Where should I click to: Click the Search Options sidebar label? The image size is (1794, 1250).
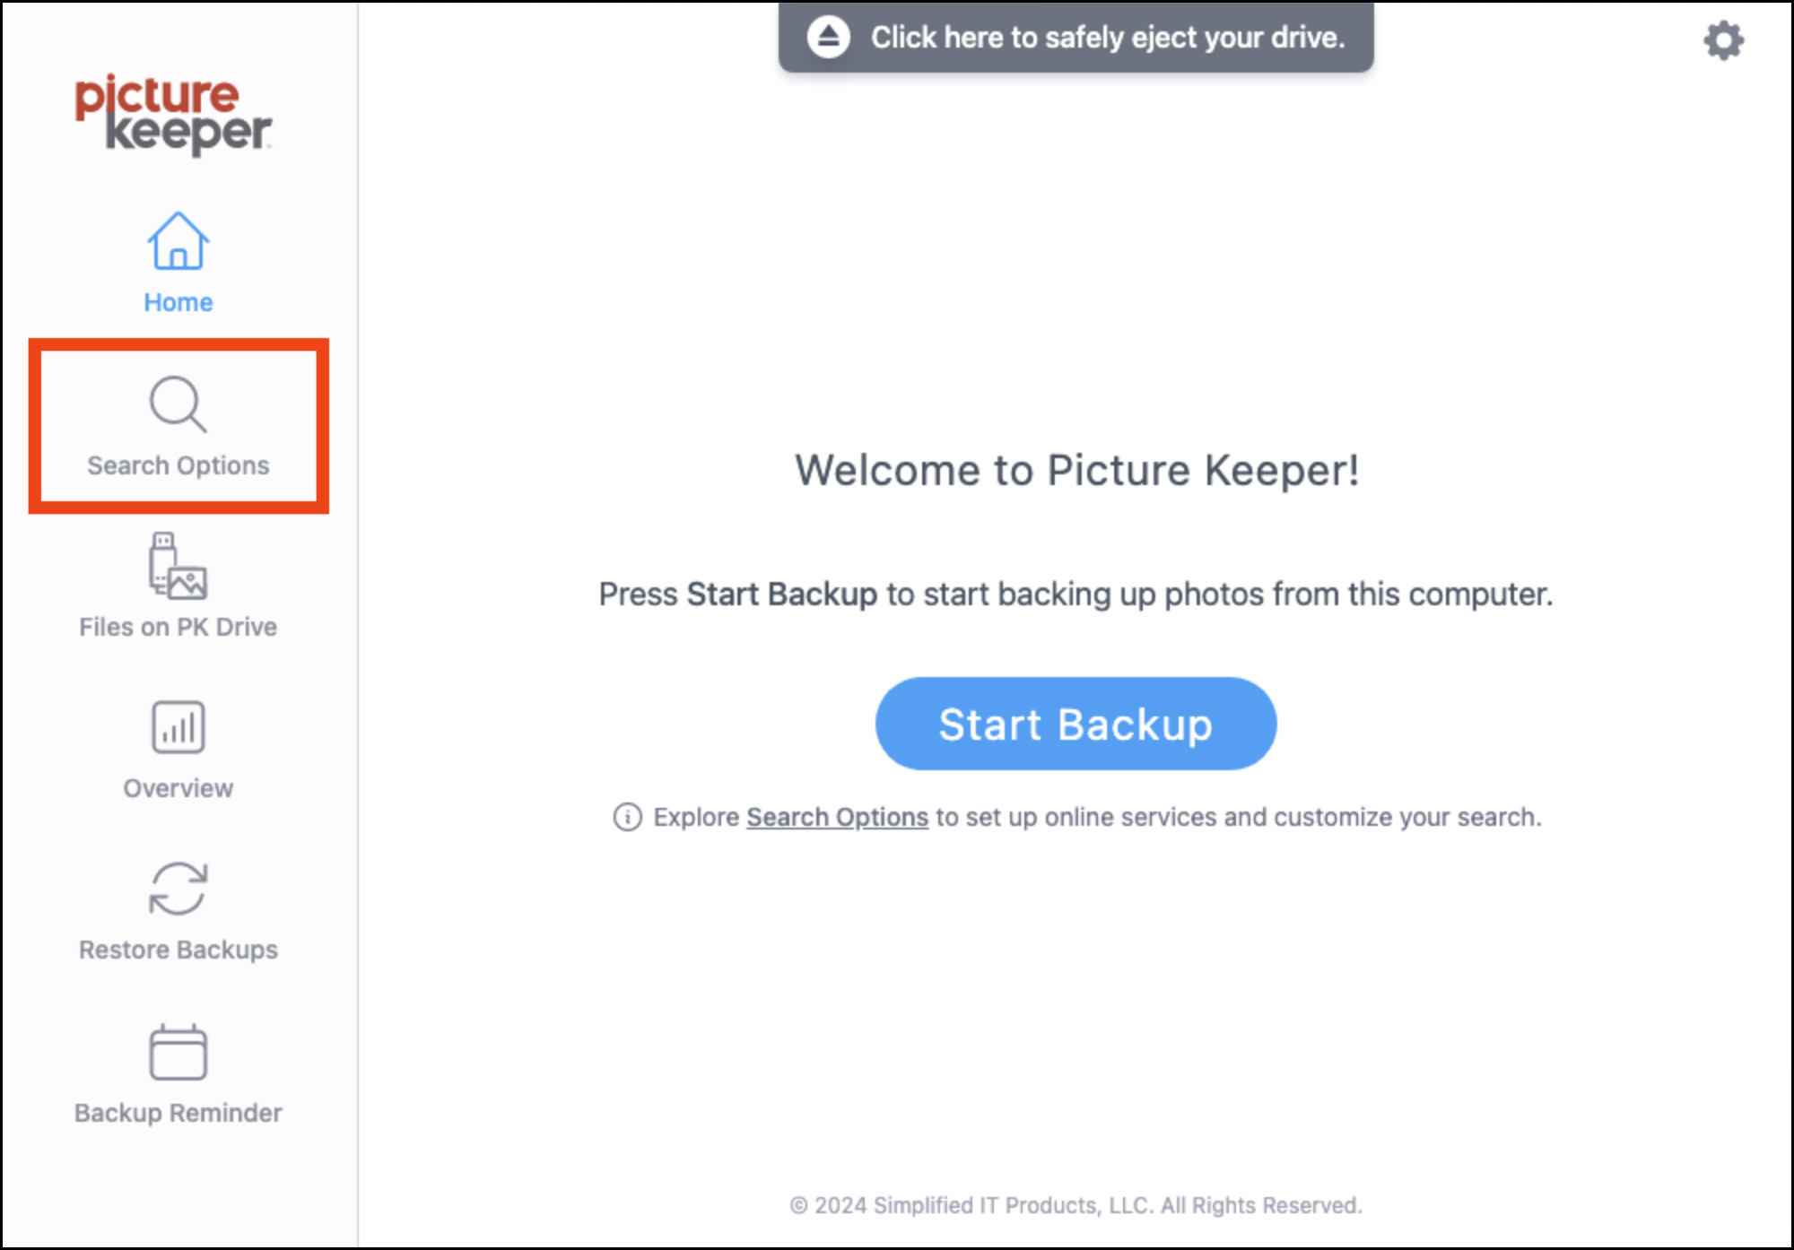pyautogui.click(x=178, y=465)
